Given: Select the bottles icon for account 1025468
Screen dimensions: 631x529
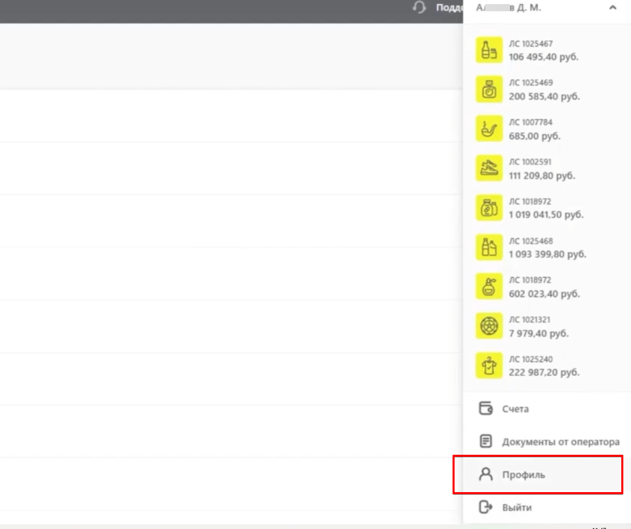Looking at the screenshot, I should click(489, 247).
